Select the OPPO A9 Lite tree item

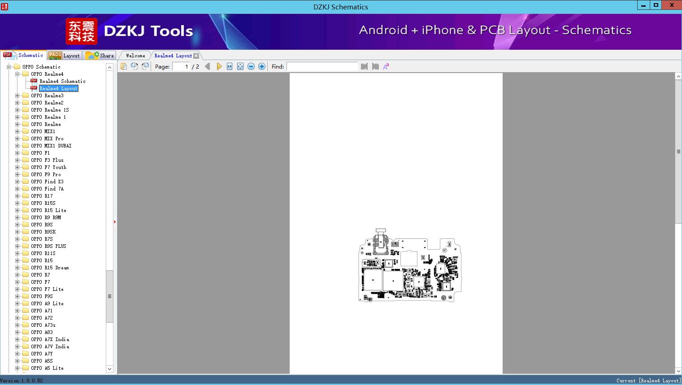point(47,303)
